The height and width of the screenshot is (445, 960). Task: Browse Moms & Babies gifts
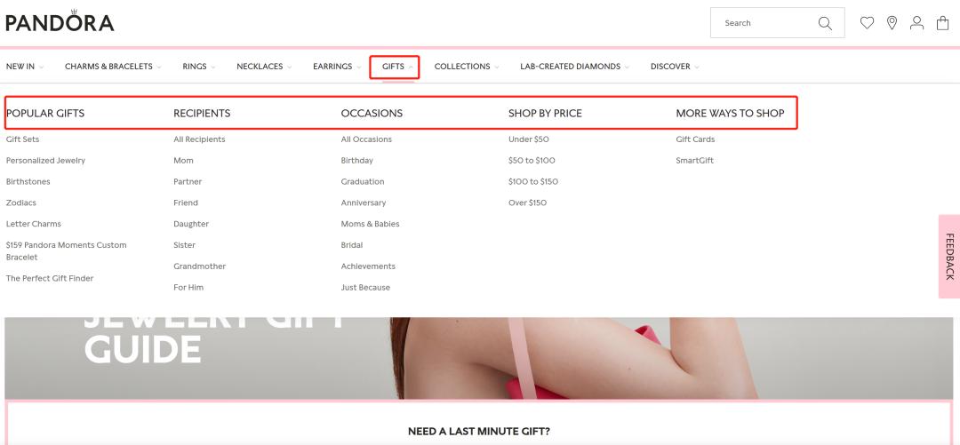point(370,224)
